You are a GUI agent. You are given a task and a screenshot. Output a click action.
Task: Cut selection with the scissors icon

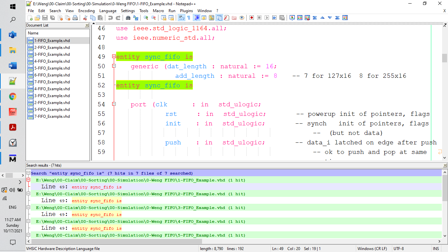85,18
